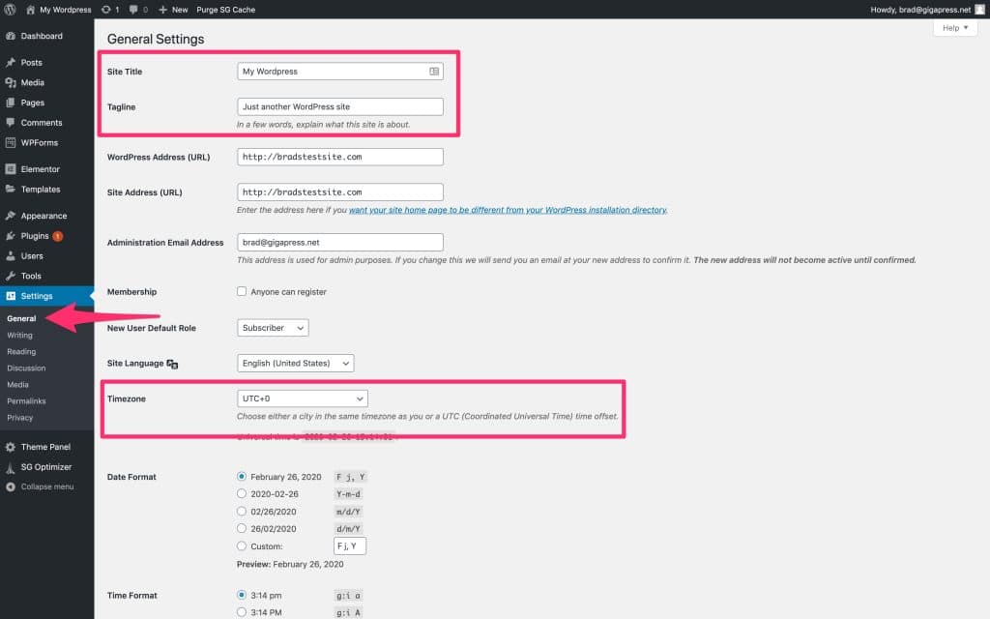
Task: Open the comments bubble icon in admin bar
Action: [133, 10]
